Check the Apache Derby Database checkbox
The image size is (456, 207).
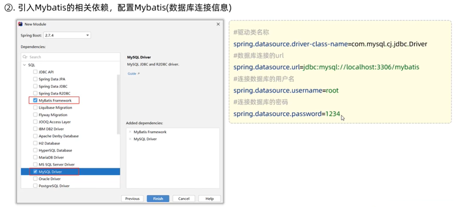(35, 136)
